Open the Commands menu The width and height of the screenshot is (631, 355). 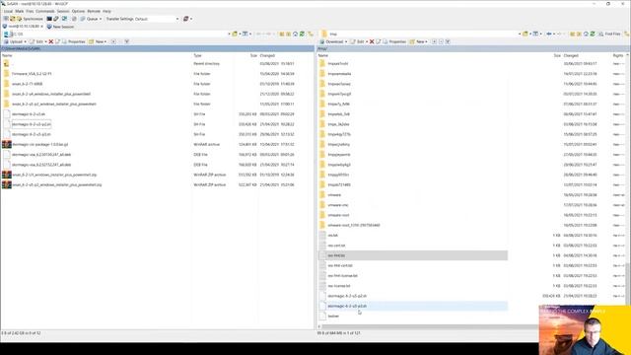pyautogui.click(x=45, y=11)
